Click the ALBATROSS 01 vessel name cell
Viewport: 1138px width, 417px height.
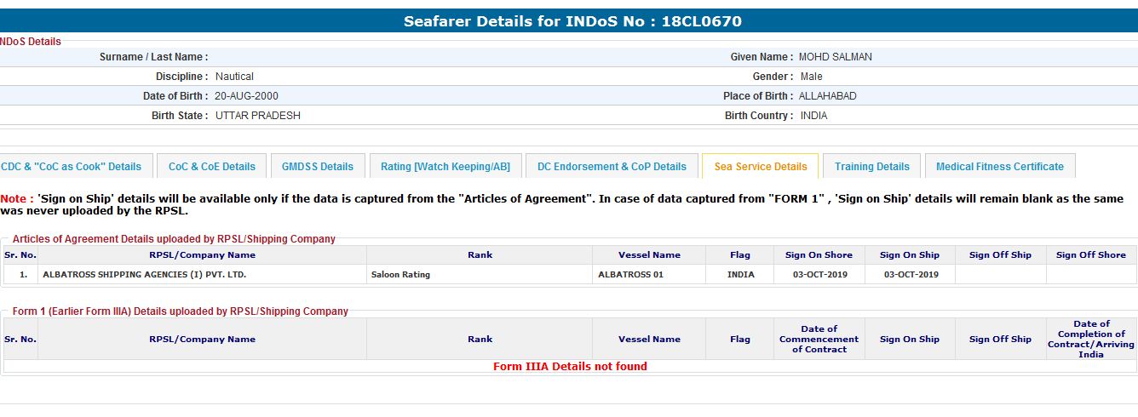click(x=631, y=275)
